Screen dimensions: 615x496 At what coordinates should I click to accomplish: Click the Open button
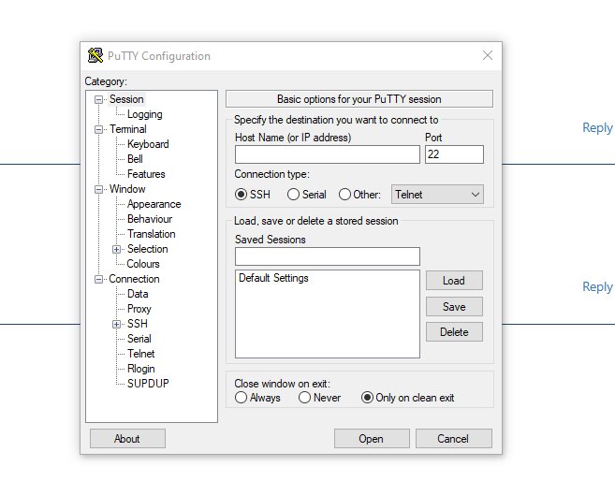coord(372,438)
